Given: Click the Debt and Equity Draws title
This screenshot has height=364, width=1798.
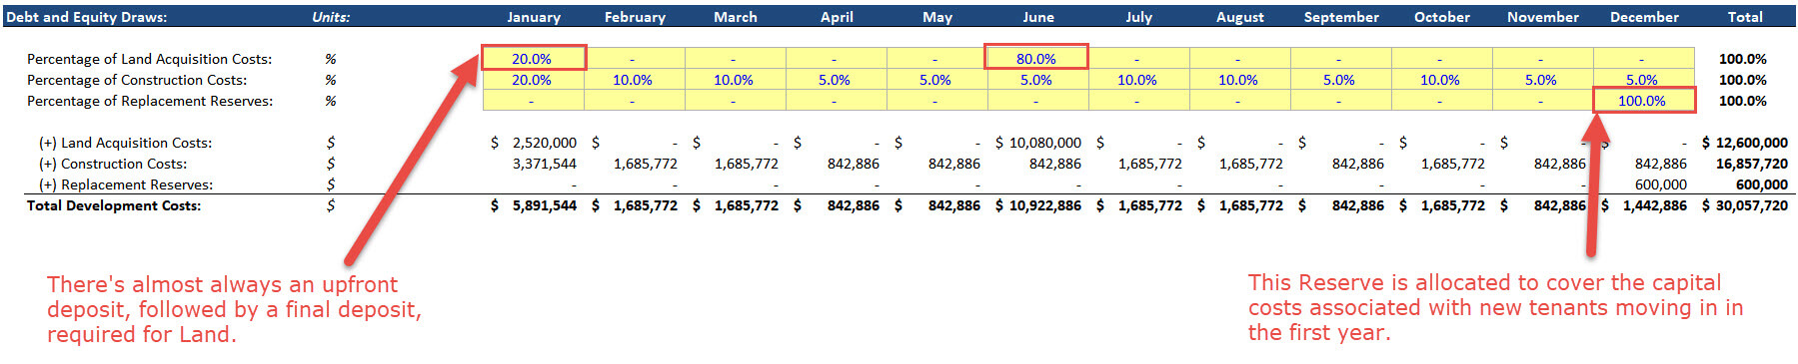Looking at the screenshot, I should point(86,17).
